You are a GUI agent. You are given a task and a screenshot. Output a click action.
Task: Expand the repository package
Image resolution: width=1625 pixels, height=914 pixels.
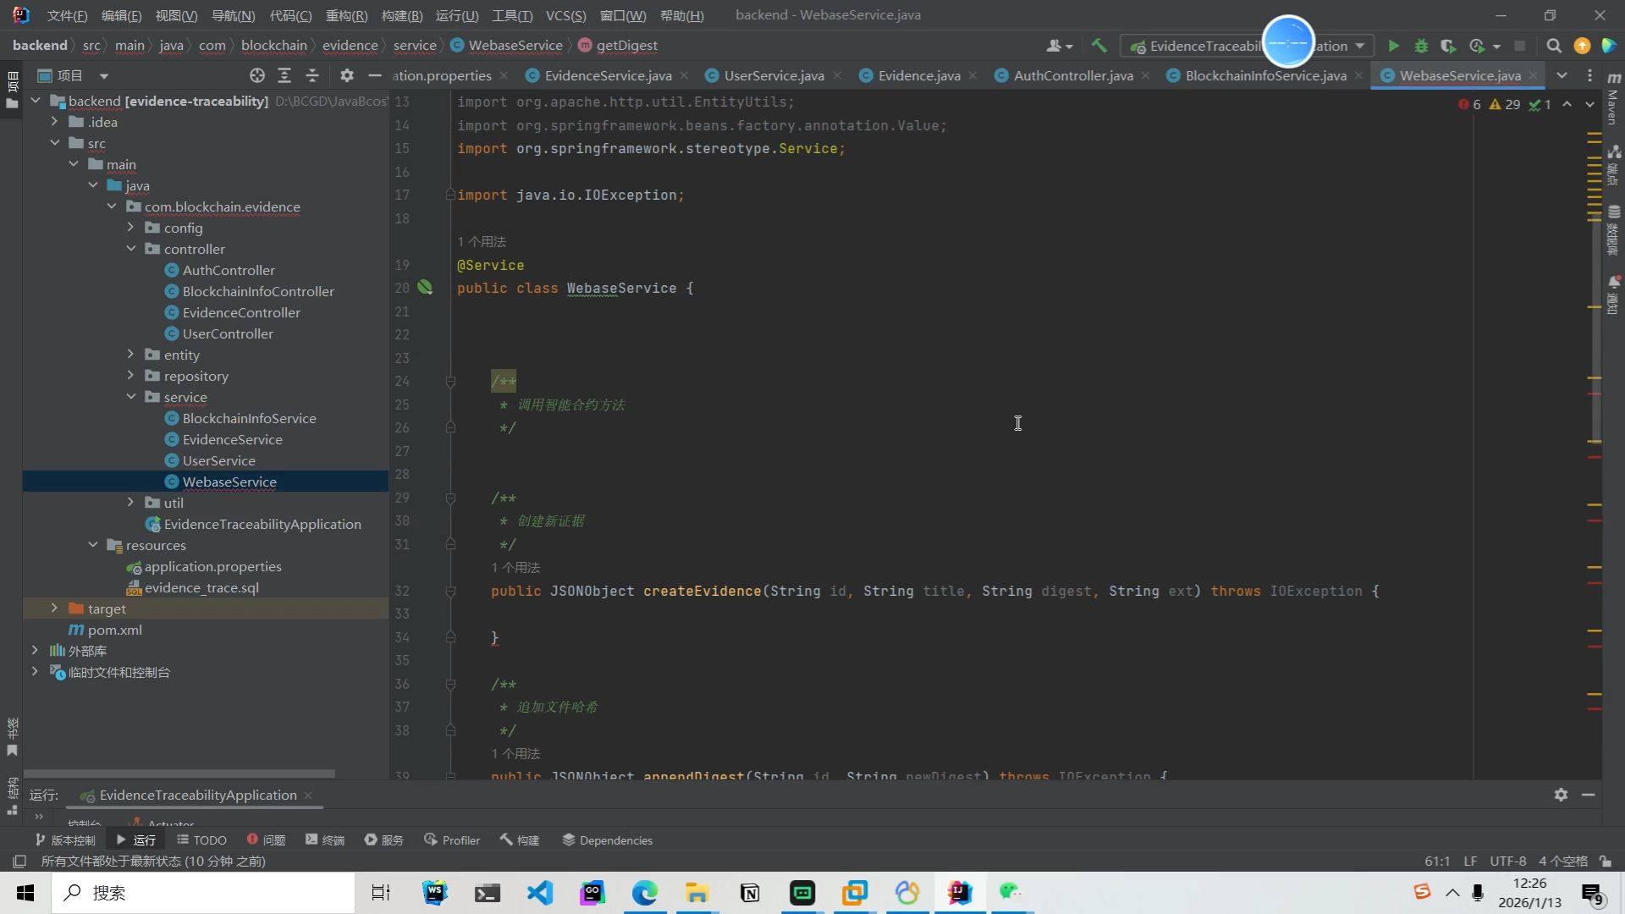coord(130,376)
